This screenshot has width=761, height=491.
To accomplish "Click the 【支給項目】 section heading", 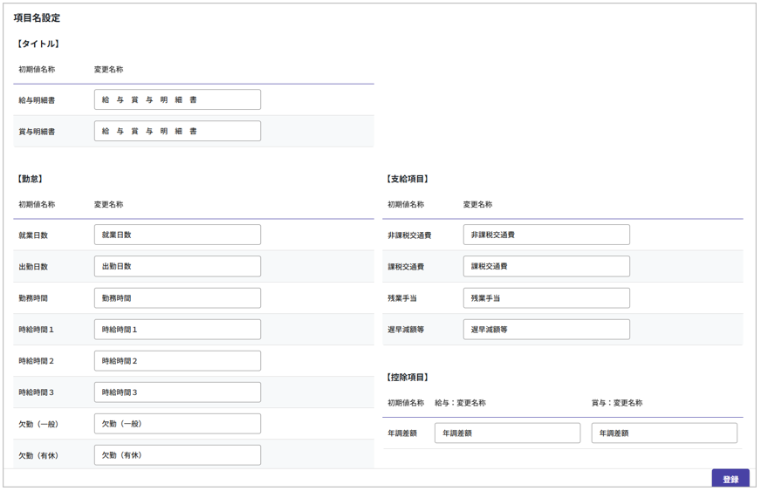I will click(x=407, y=179).
